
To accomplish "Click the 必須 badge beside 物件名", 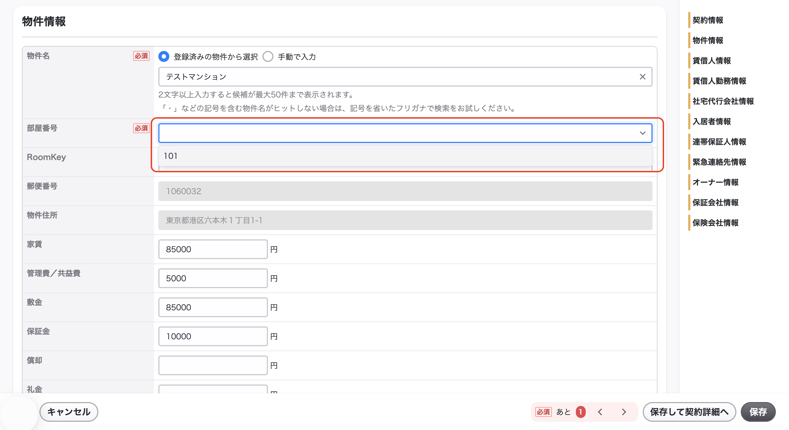I will 141,56.
